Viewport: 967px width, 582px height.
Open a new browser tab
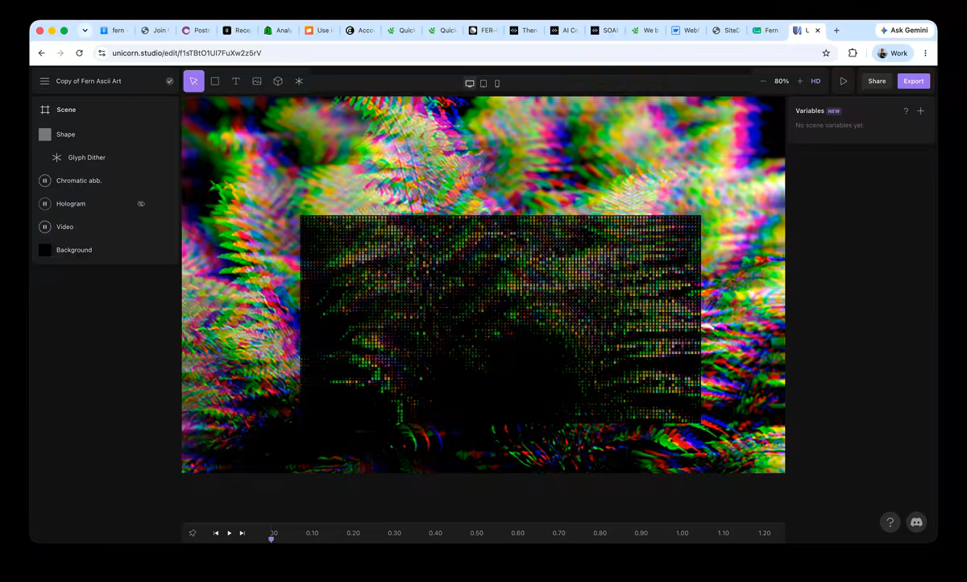tap(836, 31)
